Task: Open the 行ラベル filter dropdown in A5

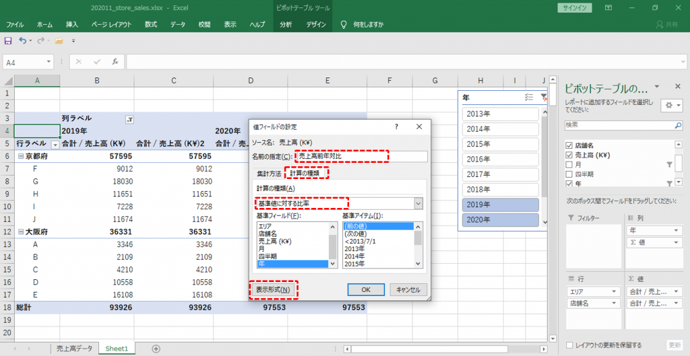Action: pyautogui.click(x=55, y=145)
